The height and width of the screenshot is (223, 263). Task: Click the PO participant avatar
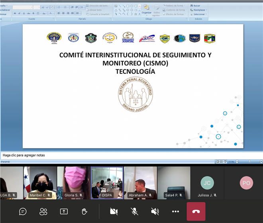(x=246, y=183)
